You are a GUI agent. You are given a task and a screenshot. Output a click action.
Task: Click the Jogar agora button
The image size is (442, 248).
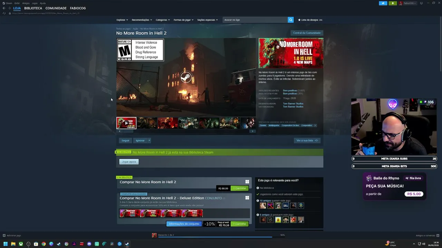(129, 162)
